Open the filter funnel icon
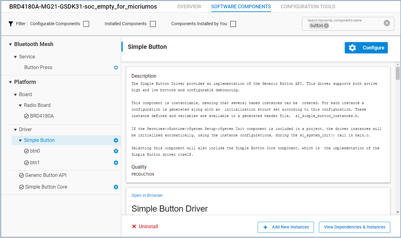 tap(11, 24)
